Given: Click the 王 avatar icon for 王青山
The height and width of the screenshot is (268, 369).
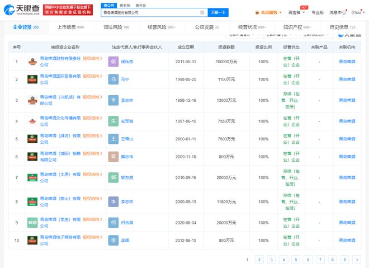Looking at the screenshot, I should [x=113, y=139].
